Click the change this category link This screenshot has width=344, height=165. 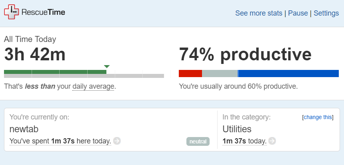pyautogui.click(x=318, y=117)
